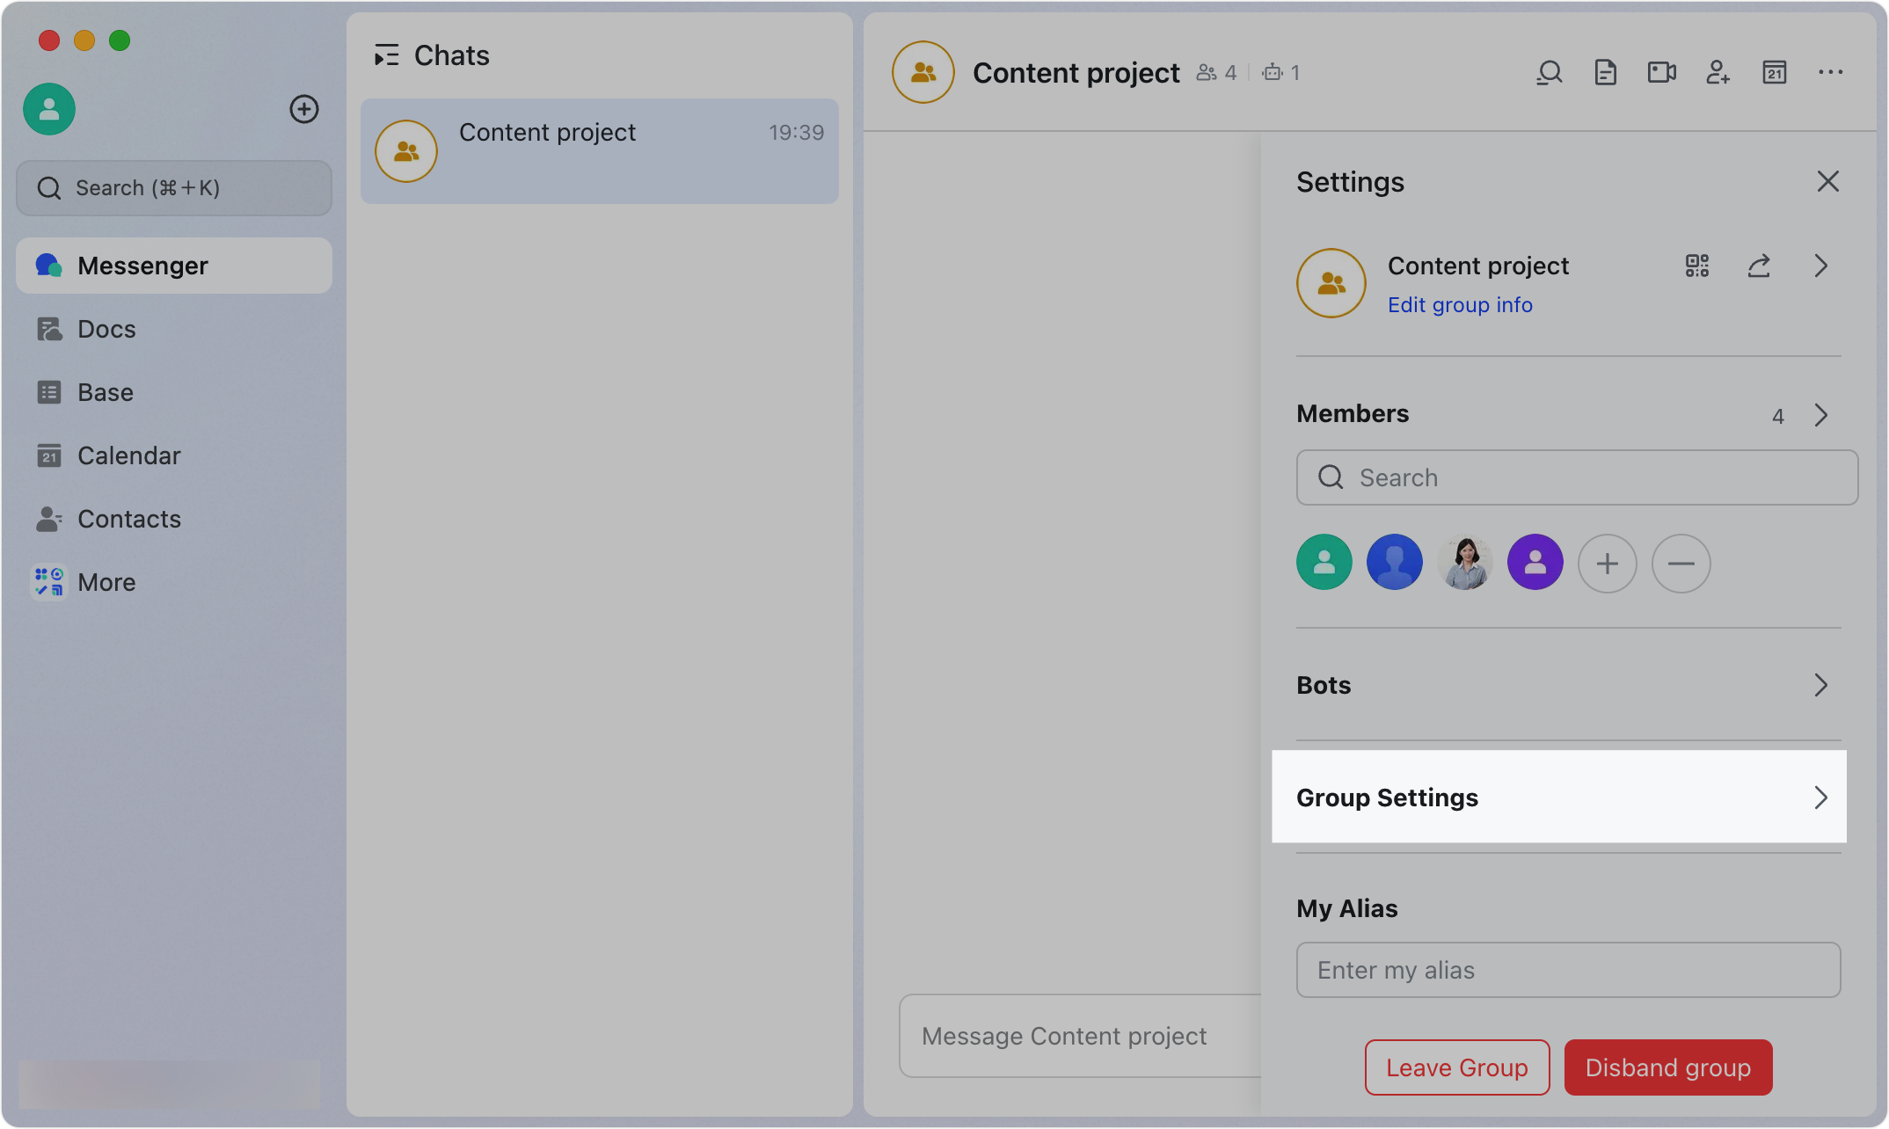Click the share group icon
Image resolution: width=1889 pixels, height=1129 pixels.
click(1759, 266)
